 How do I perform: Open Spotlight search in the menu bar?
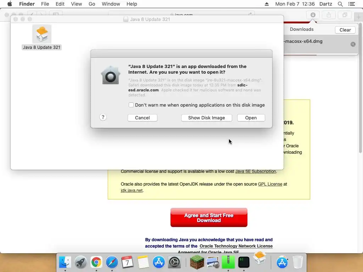coord(340,4)
